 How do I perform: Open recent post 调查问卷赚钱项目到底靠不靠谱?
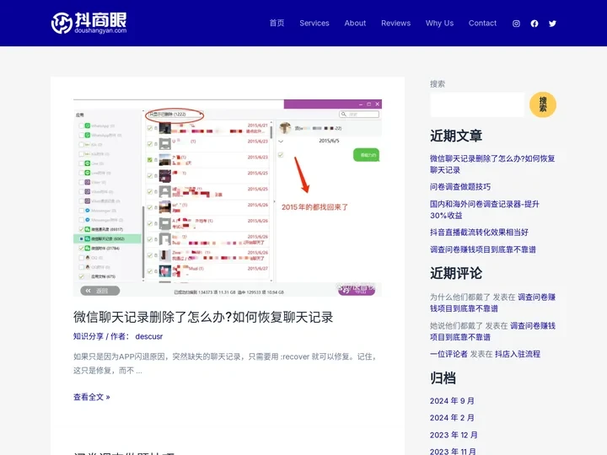483,249
